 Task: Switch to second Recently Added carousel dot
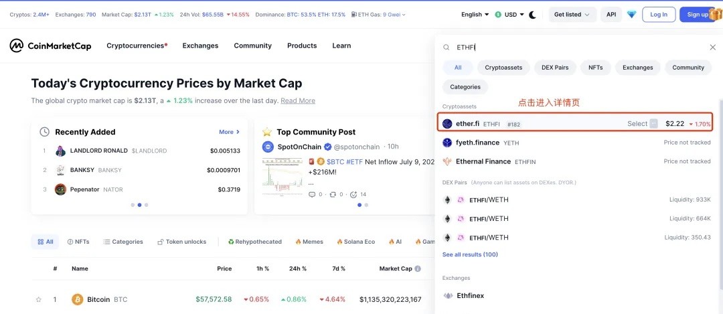pyautogui.click(x=139, y=205)
